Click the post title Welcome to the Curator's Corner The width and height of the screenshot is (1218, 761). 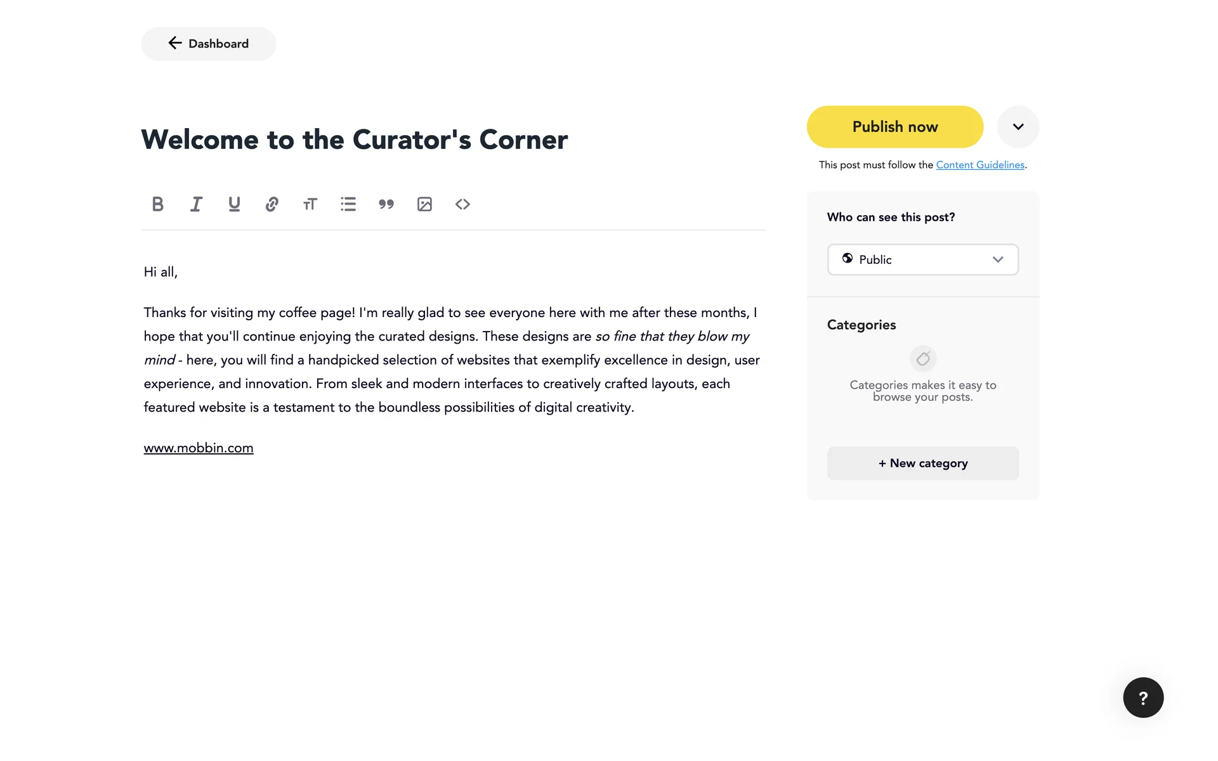click(355, 140)
